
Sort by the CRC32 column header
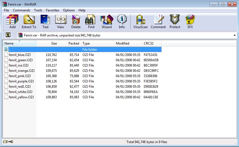pos(152,43)
